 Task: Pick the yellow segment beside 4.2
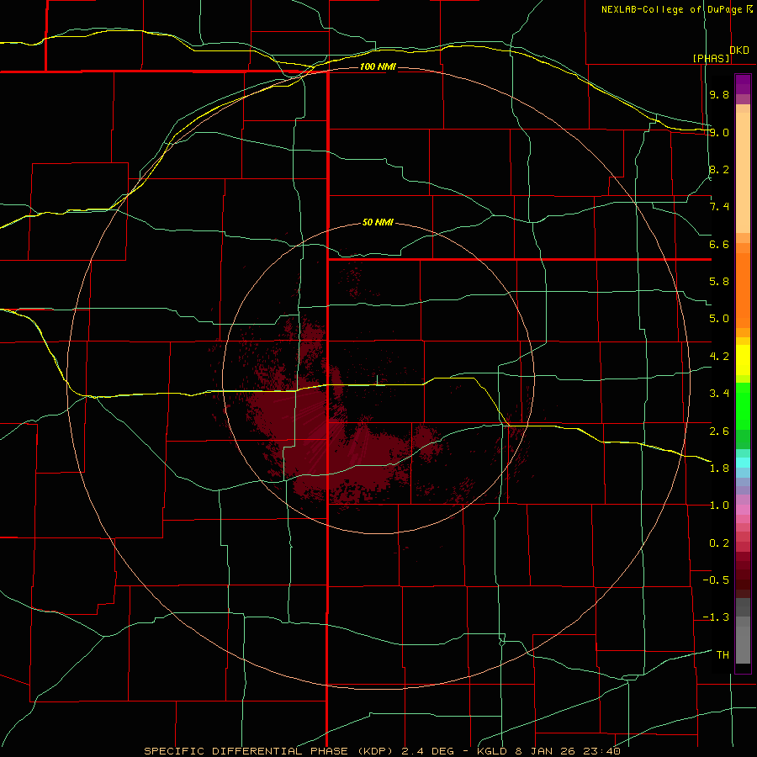(743, 360)
